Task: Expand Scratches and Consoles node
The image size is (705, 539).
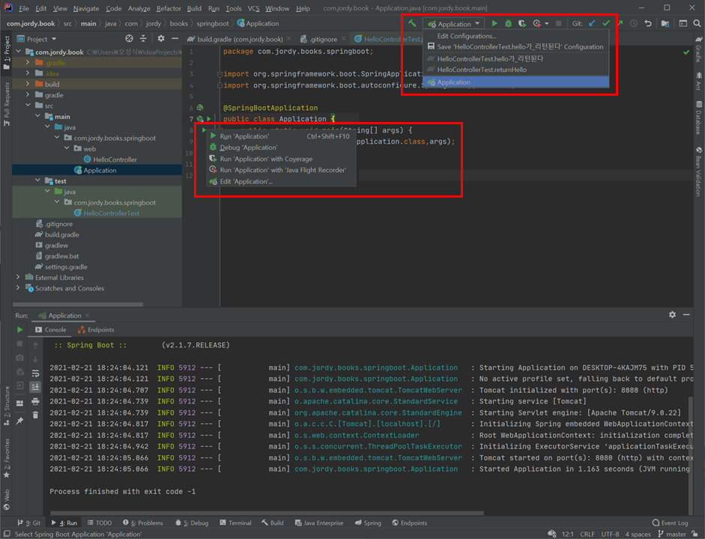Action: 18,288
